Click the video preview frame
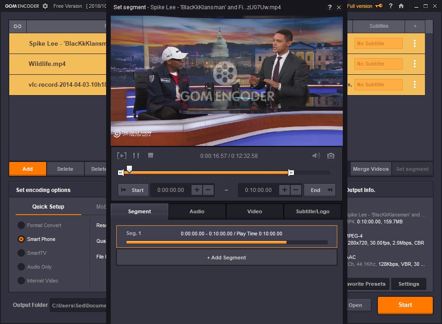Viewport: 442px width, 324px height. click(x=227, y=81)
